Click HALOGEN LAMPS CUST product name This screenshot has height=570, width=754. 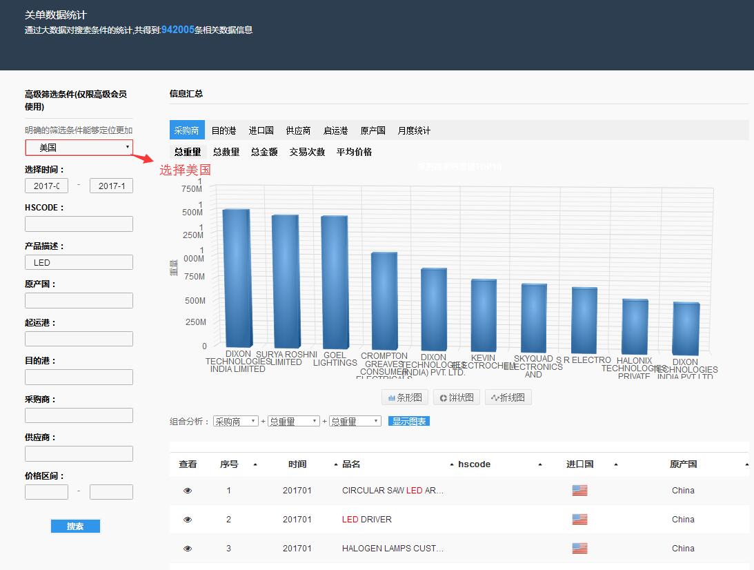click(393, 549)
